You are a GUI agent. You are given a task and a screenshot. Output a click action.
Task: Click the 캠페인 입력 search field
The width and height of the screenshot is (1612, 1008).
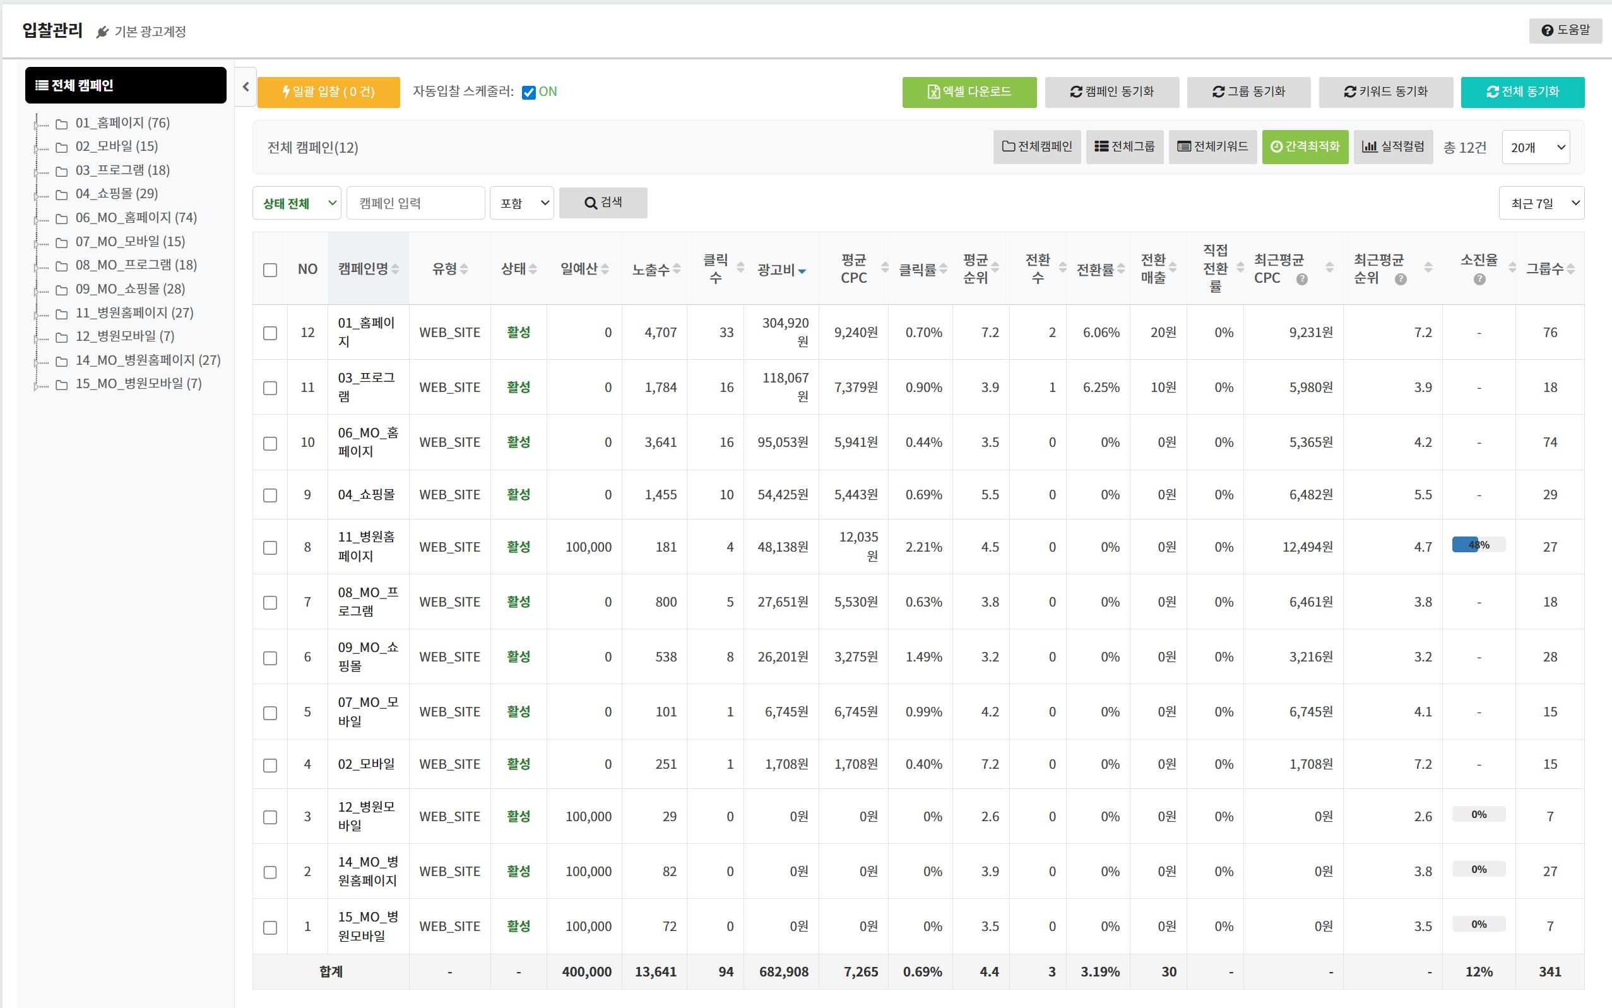coord(415,203)
